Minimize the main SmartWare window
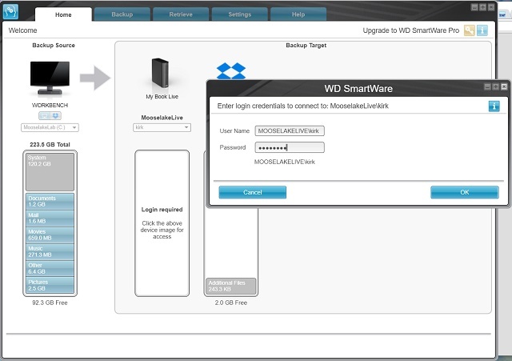Image resolution: width=512 pixels, height=361 pixels. point(474,7)
